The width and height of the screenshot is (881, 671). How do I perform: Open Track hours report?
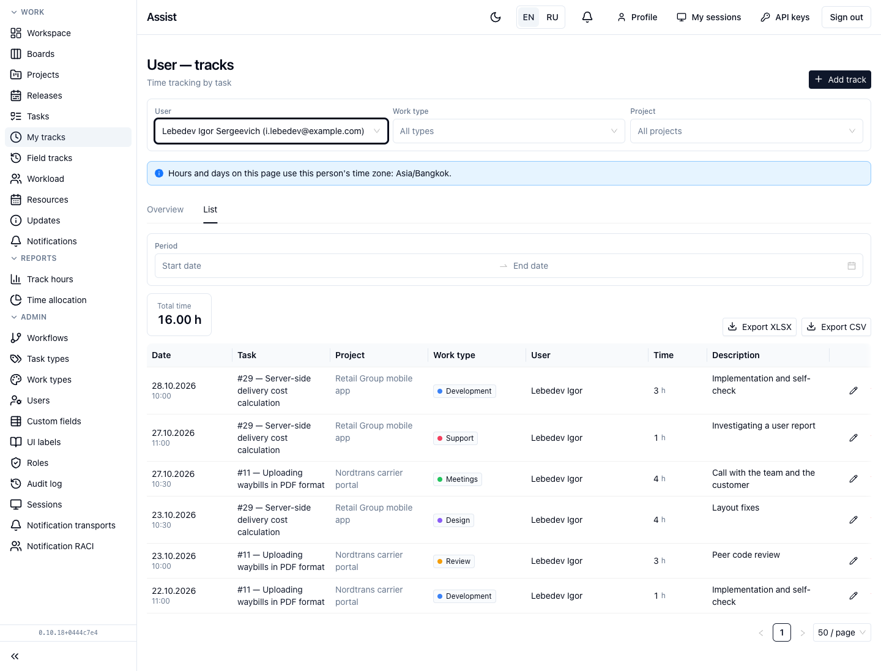tap(68, 279)
